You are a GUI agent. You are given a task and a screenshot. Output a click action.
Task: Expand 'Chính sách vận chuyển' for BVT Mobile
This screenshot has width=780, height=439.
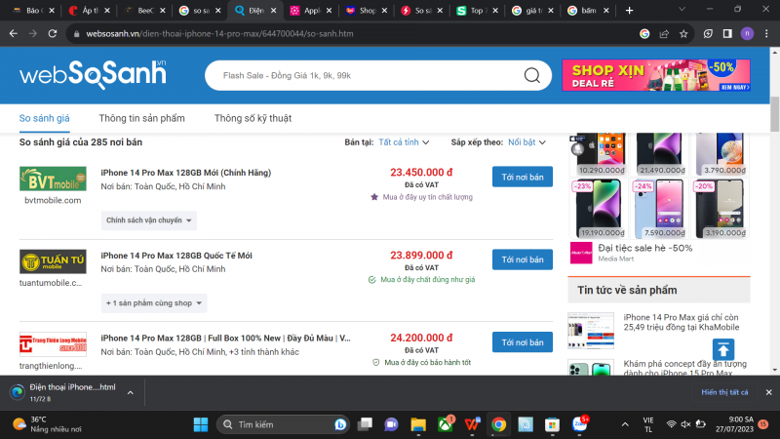point(149,220)
